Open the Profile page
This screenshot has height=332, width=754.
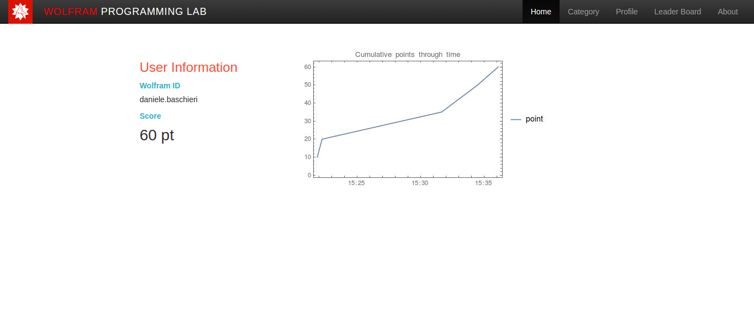pyautogui.click(x=627, y=12)
